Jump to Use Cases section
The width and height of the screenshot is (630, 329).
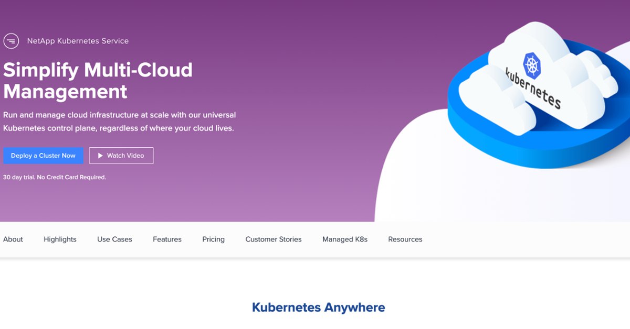click(x=114, y=239)
